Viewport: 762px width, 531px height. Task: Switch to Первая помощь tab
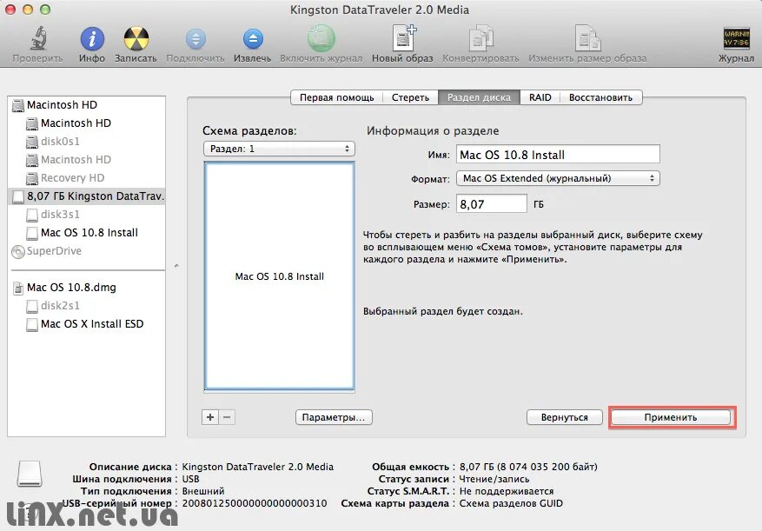[x=337, y=97]
